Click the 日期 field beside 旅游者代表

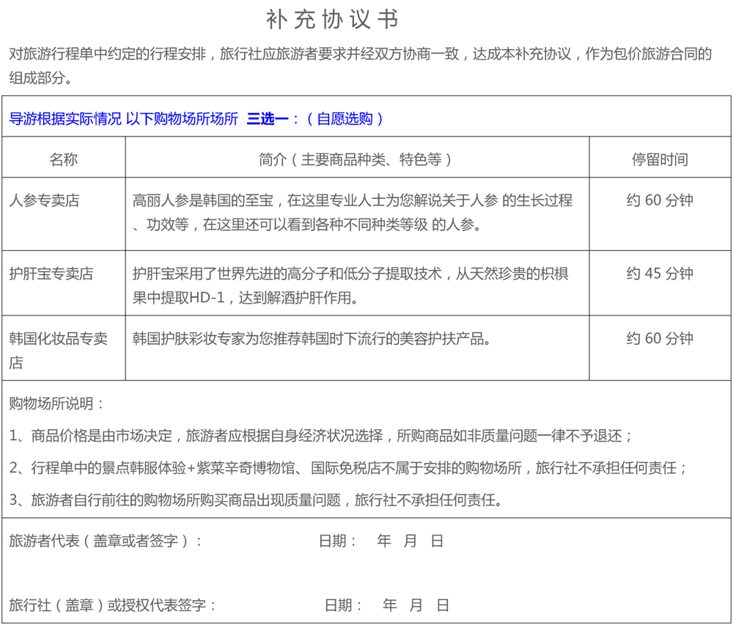point(381,541)
